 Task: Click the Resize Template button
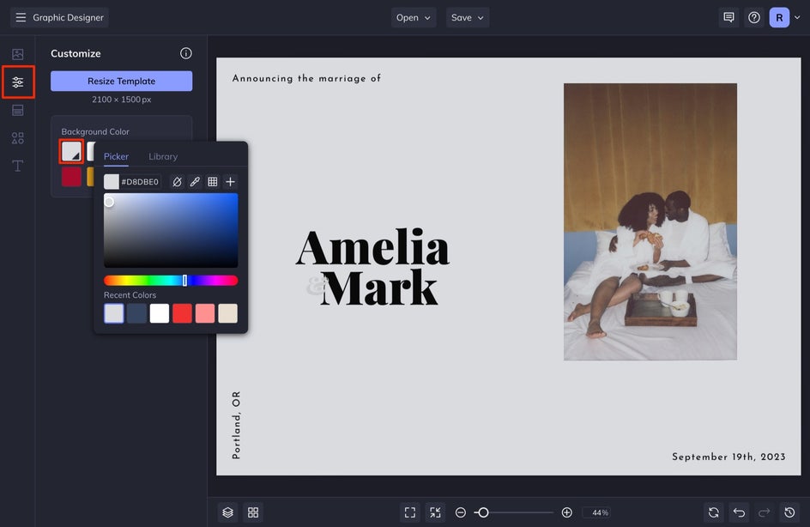(x=121, y=82)
